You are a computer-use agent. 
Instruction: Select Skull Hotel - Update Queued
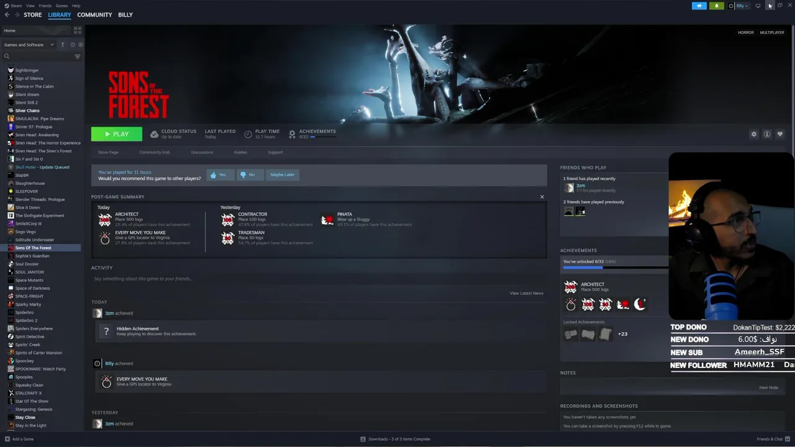(x=42, y=167)
